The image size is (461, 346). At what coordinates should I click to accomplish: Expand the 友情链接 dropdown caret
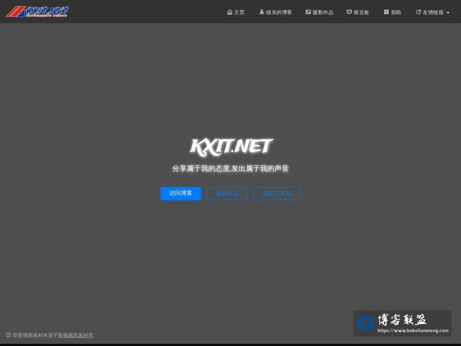coord(448,13)
